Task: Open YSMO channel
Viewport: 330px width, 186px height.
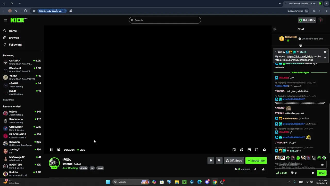Action: (22, 77)
